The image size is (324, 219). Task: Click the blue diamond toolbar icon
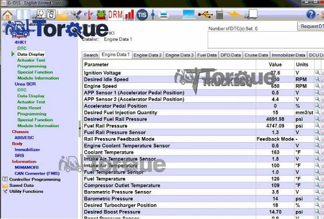click(x=153, y=15)
